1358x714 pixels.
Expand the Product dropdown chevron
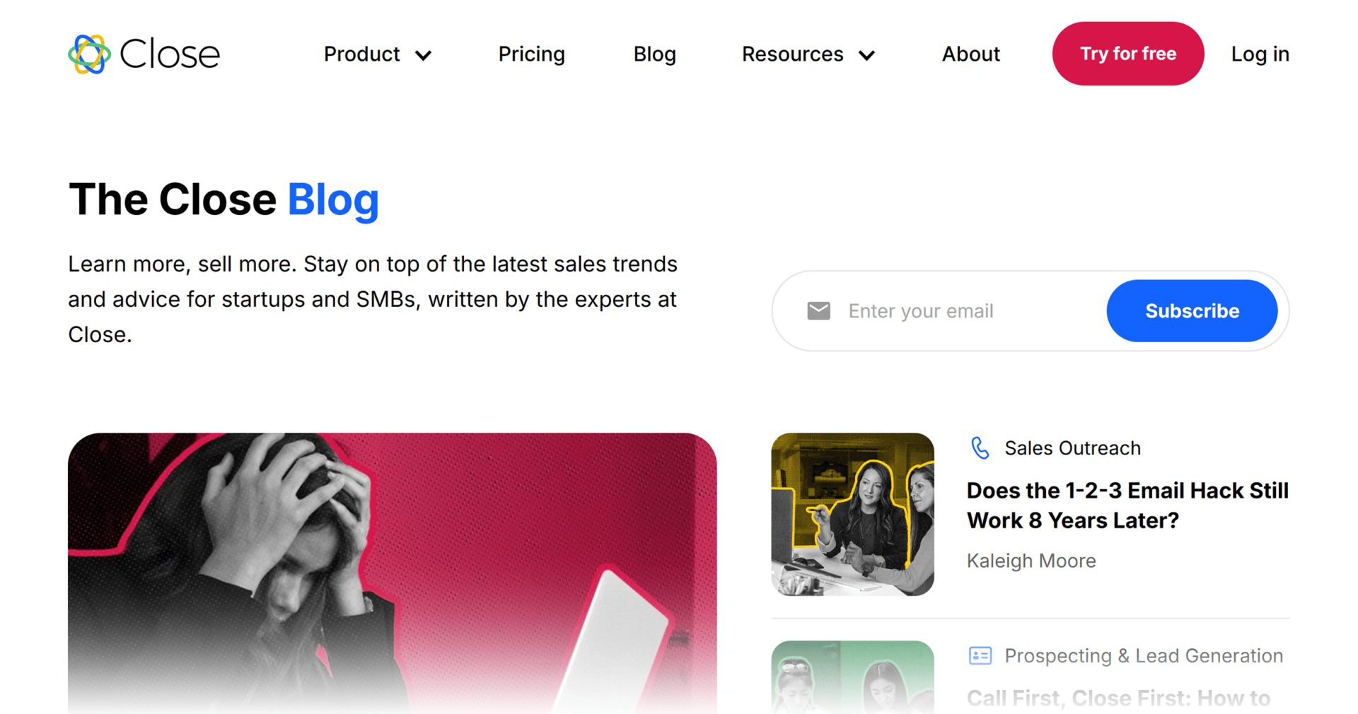point(424,55)
